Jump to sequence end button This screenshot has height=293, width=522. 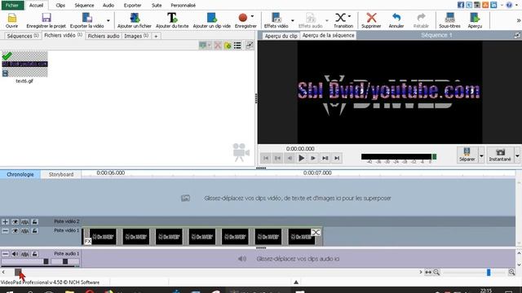[337, 158]
